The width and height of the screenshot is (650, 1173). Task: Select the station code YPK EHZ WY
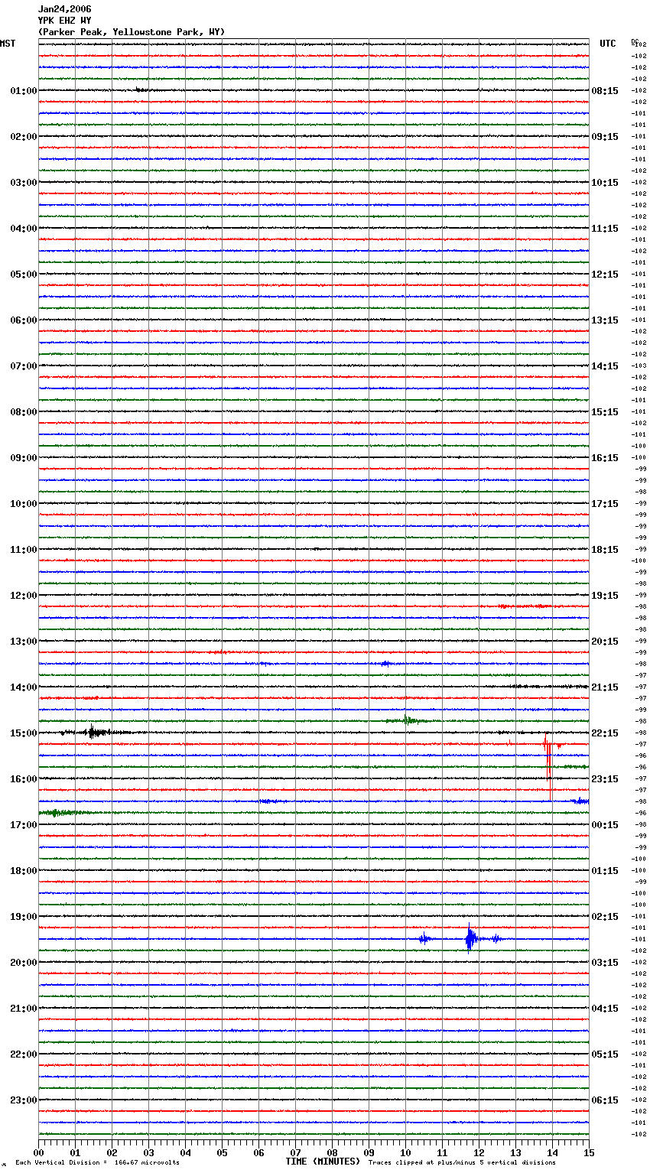pyautogui.click(x=64, y=21)
